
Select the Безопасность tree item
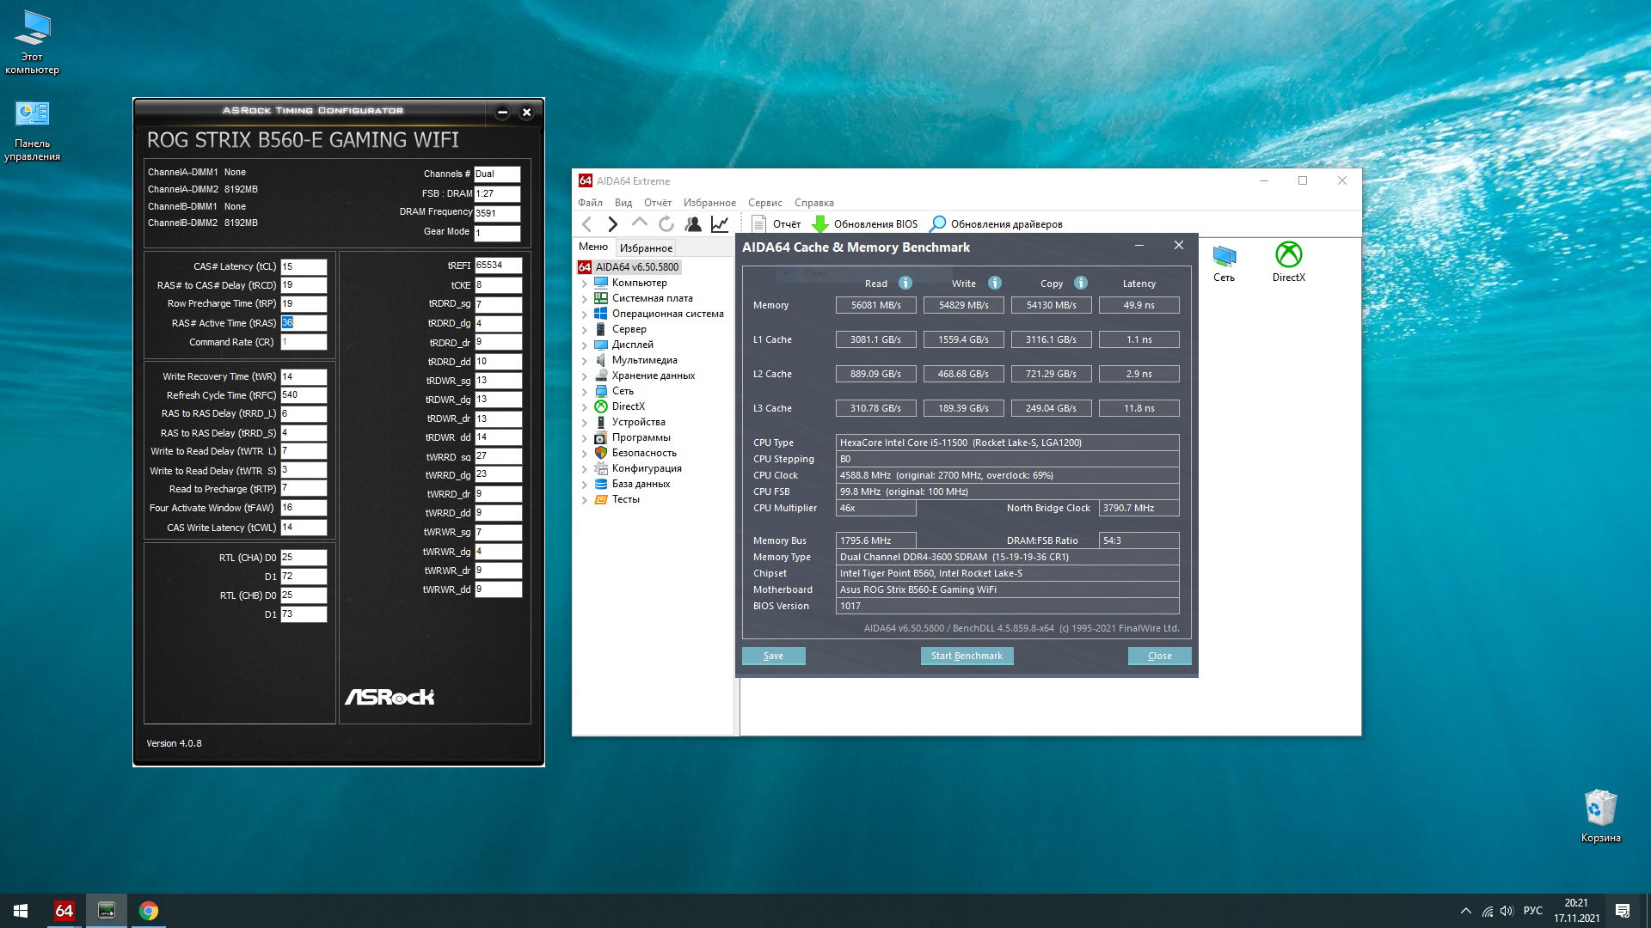click(644, 453)
